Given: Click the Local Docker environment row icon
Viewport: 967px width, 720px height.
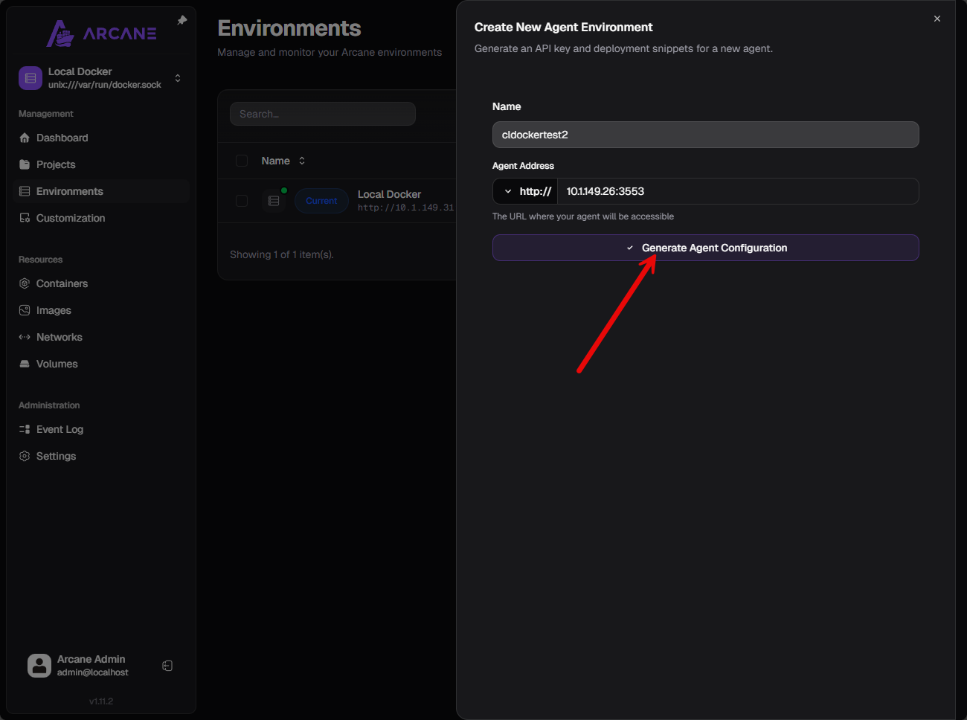Looking at the screenshot, I should 274,201.
